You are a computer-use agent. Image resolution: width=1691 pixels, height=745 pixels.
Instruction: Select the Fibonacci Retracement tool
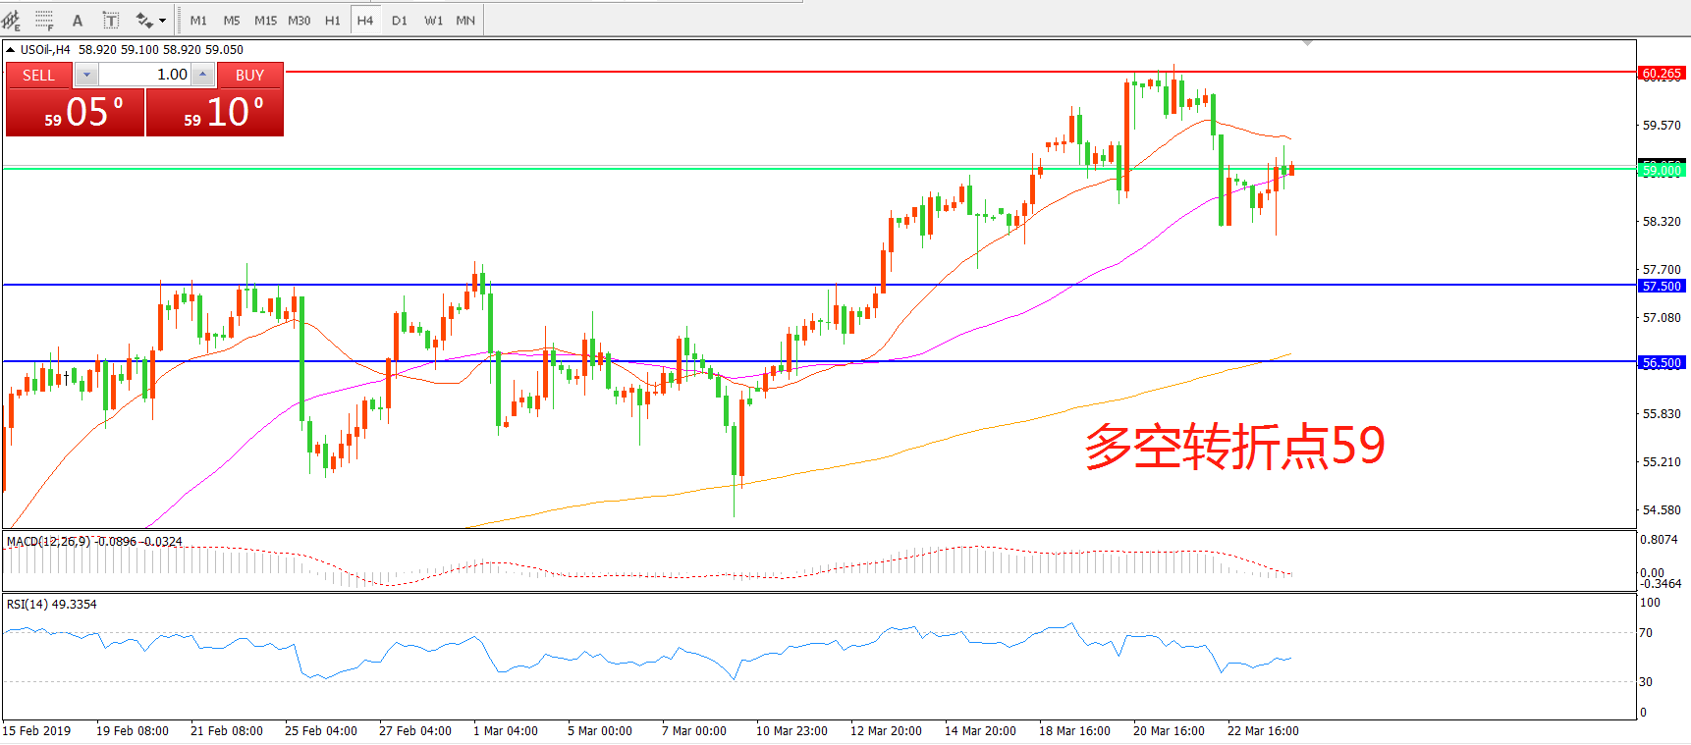tap(44, 20)
